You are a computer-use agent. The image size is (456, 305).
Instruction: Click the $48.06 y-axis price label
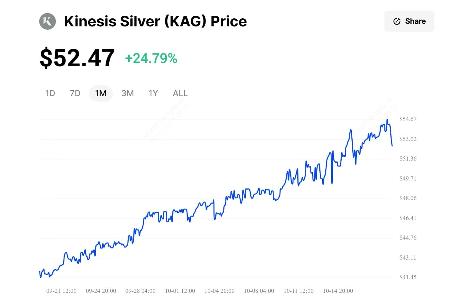(x=408, y=198)
